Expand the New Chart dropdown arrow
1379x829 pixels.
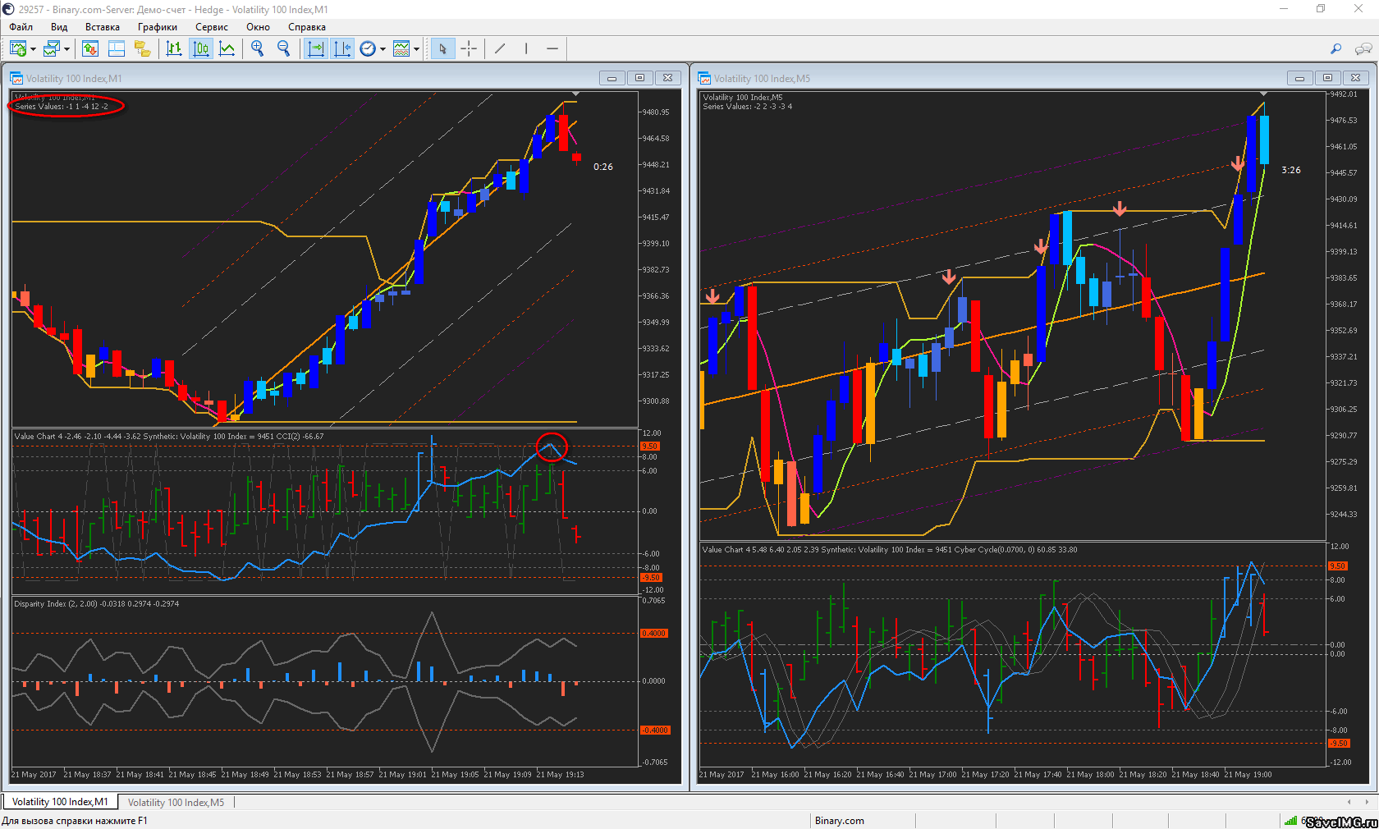pyautogui.click(x=33, y=49)
